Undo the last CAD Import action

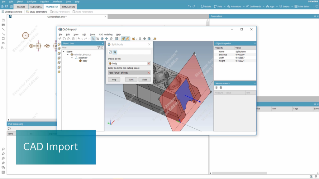tap(79, 39)
